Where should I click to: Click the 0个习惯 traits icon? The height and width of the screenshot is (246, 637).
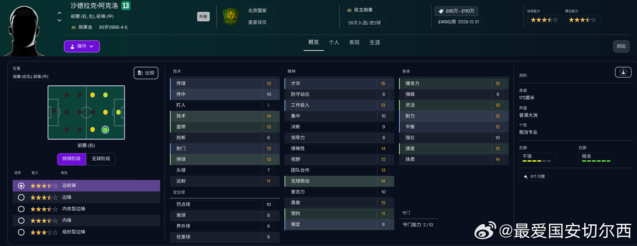(x=526, y=177)
